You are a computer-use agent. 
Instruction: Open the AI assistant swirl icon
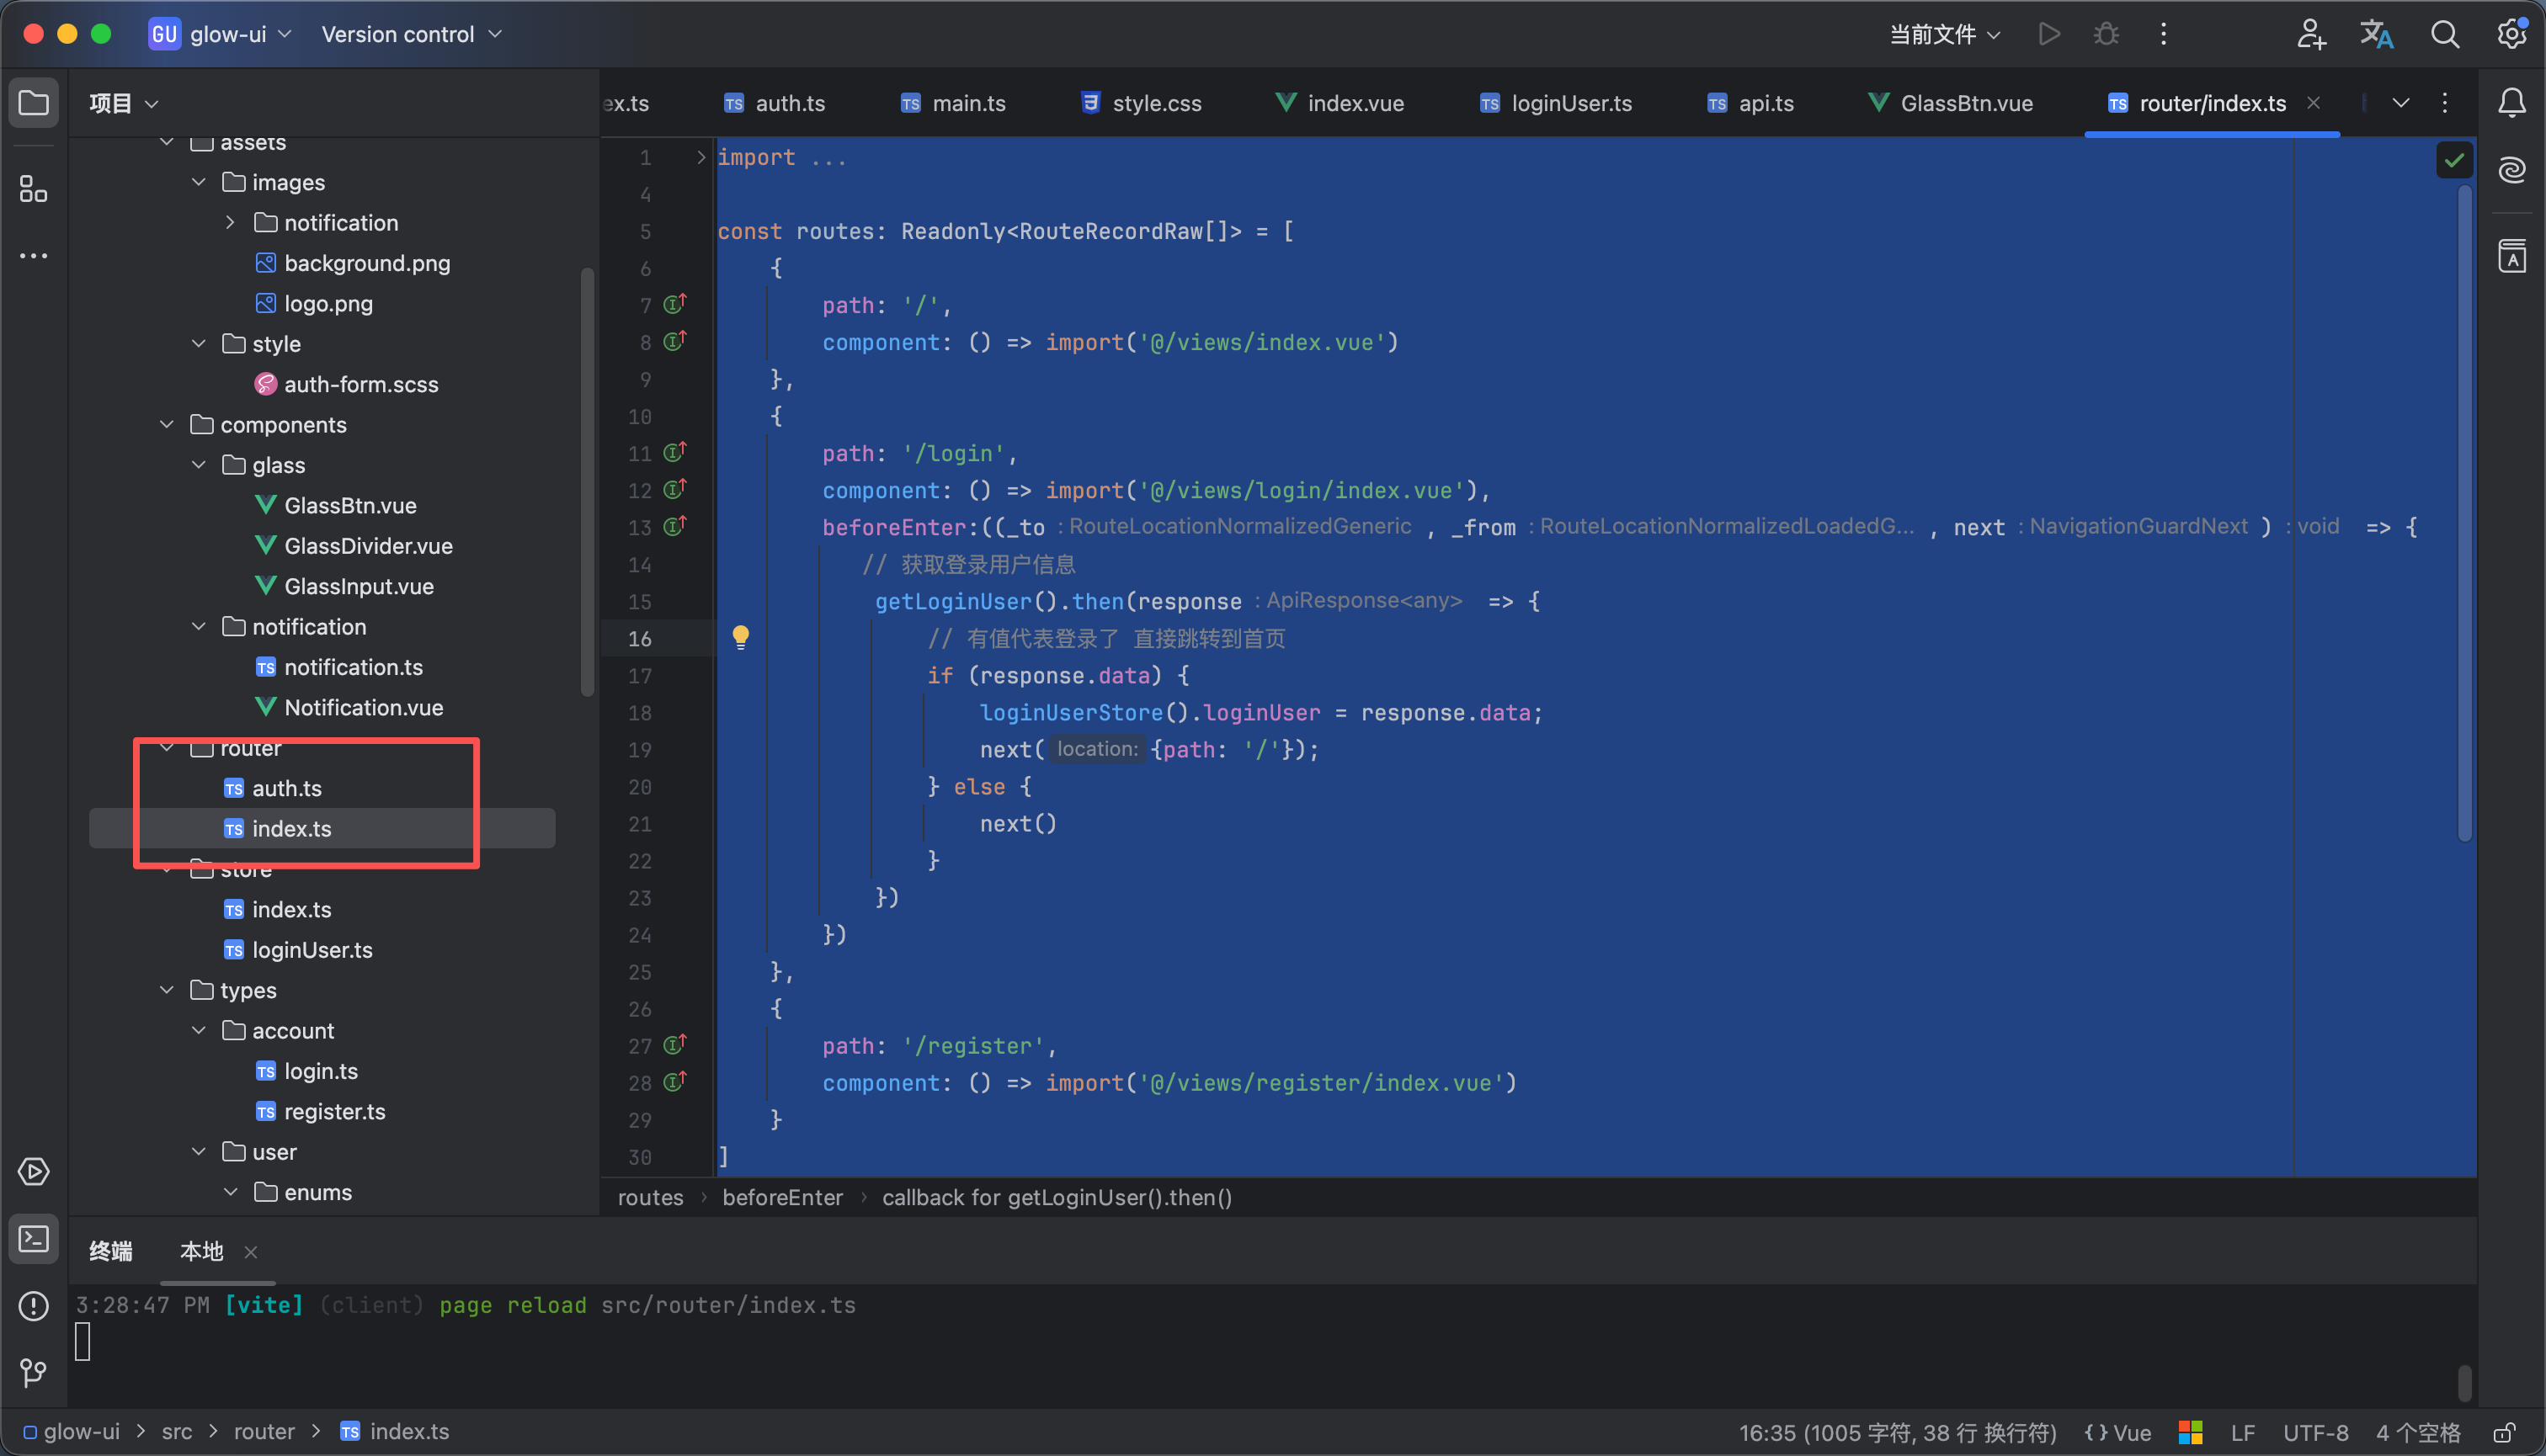click(2511, 170)
